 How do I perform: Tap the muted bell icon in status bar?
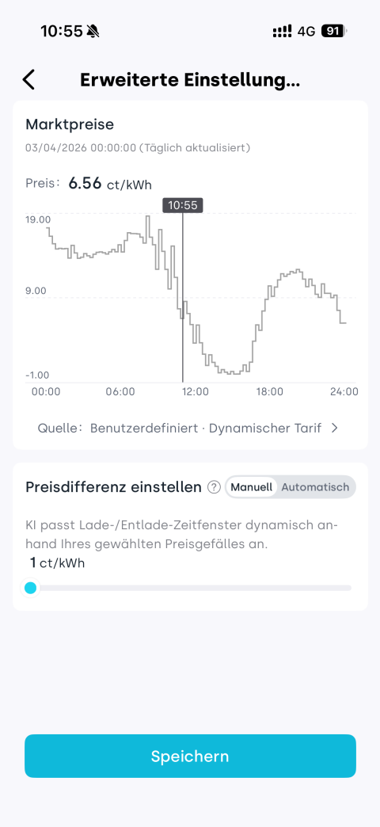point(93,31)
